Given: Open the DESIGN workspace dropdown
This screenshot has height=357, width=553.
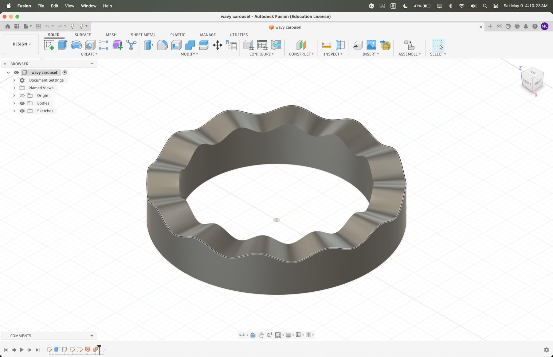Looking at the screenshot, I should [22, 44].
